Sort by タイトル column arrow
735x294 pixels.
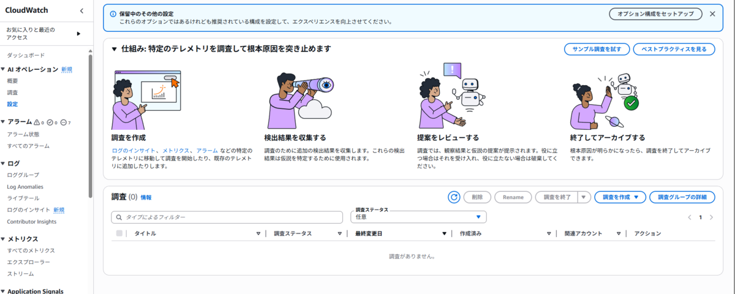[x=258, y=234]
